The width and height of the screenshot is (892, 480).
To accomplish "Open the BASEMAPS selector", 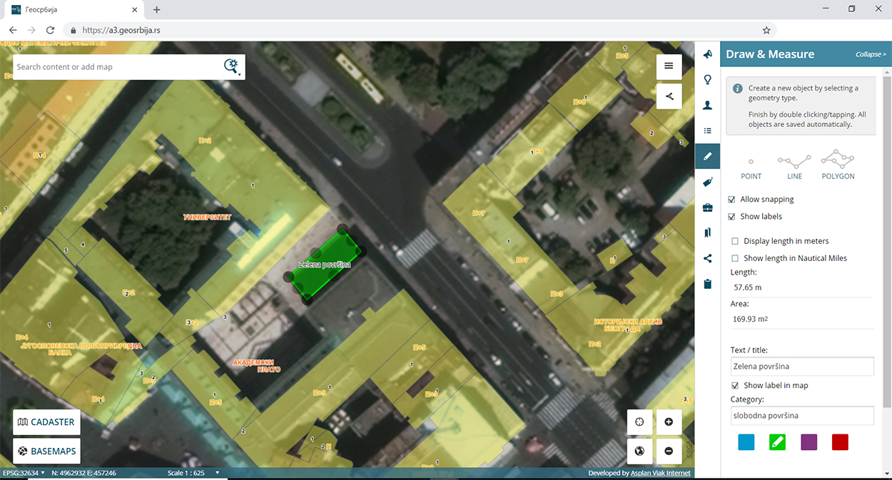I will (46, 451).
